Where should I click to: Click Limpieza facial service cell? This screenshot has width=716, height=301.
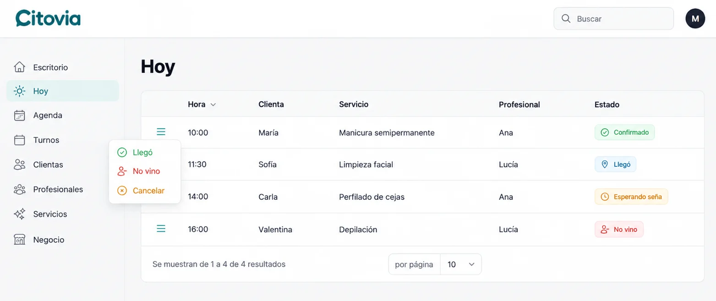[366, 164]
